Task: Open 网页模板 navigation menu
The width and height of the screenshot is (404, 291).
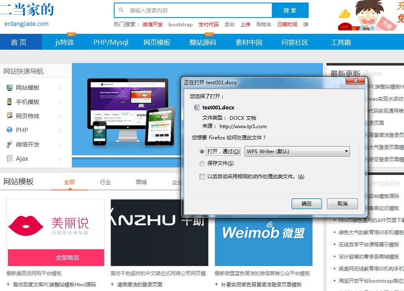Action: click(x=157, y=42)
